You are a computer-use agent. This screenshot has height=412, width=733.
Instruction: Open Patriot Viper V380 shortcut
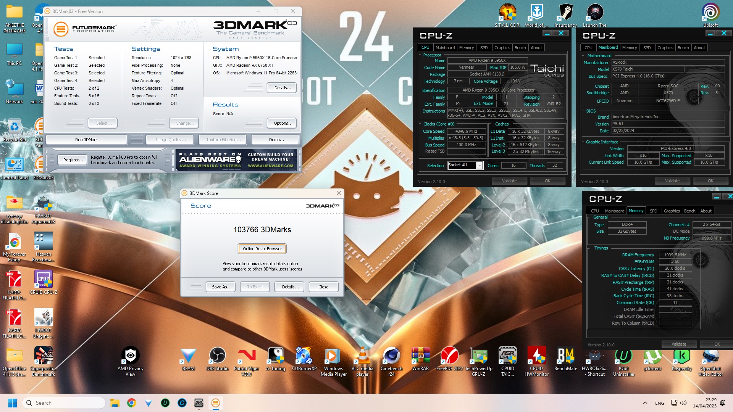coord(246,362)
